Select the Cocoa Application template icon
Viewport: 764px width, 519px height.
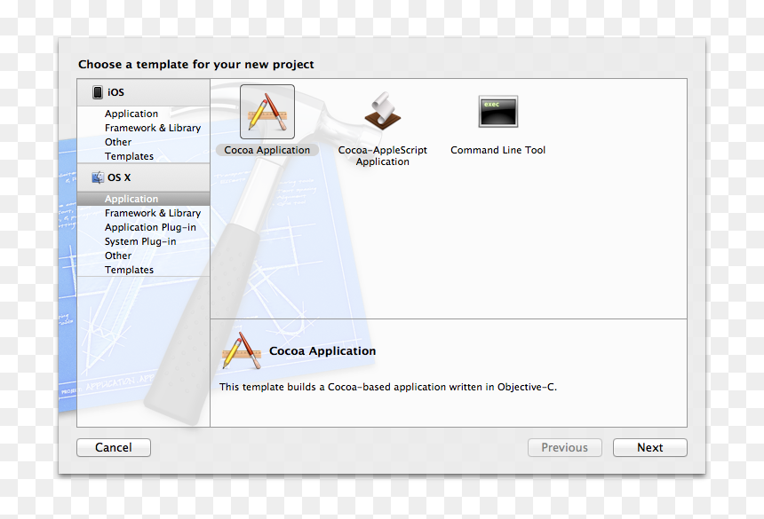267,112
